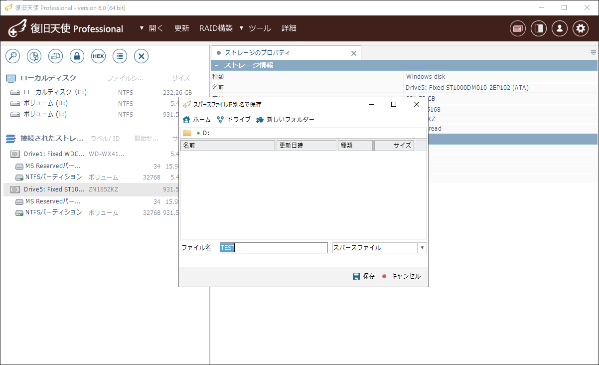Click the list view icon in the left toolbar
The height and width of the screenshot is (365, 599).
coord(120,56)
